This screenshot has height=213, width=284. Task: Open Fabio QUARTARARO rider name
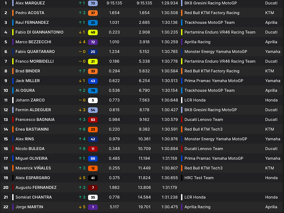click(x=35, y=52)
